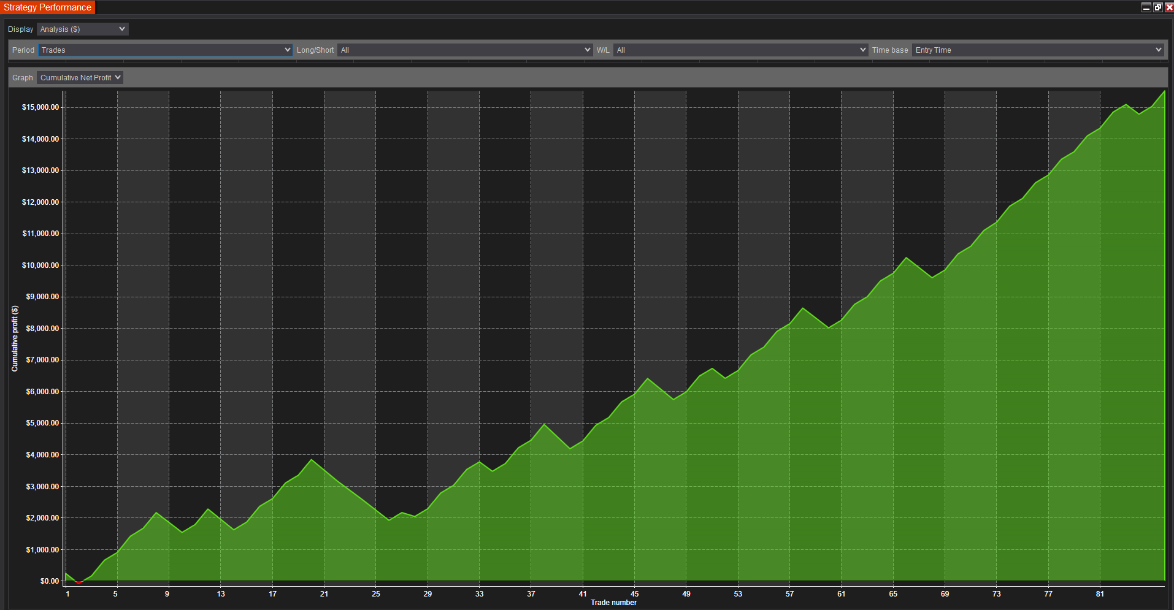Click trade number 21 on x-axis

pyautogui.click(x=324, y=594)
